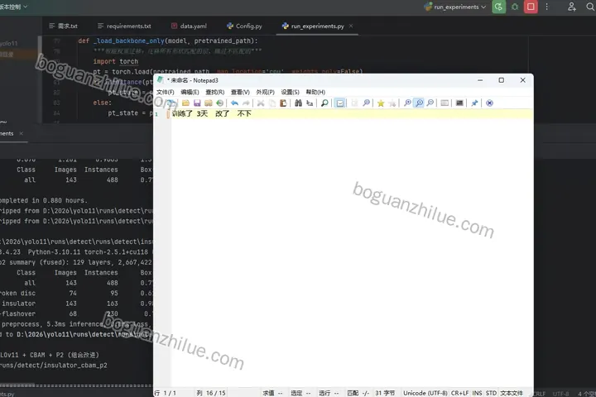Open 文件(F) menu in Notepad3

[166, 92]
